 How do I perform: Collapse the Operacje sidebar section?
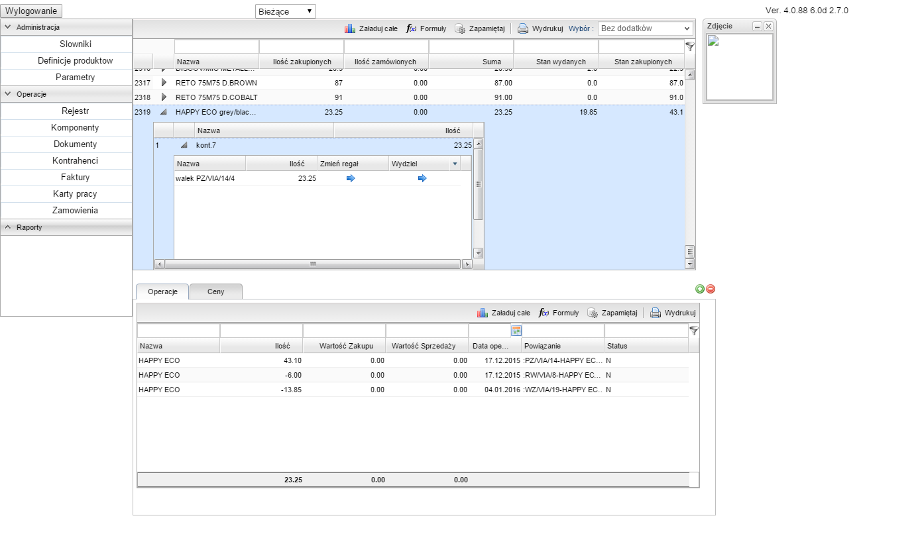[8, 95]
